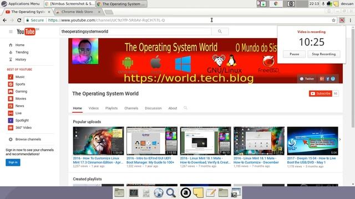Open Linux Mint 18.1 How-to Customize thumbnail
The image size is (355, 199).
pyautogui.click(x=259, y=141)
